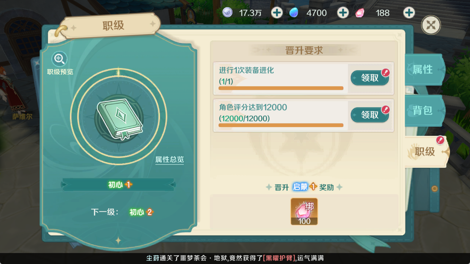Open the 职级预览 magnifier icon
The image size is (470, 264).
60,59
